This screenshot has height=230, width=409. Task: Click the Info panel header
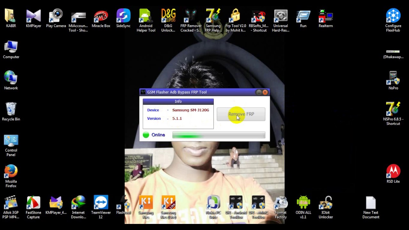click(x=178, y=102)
